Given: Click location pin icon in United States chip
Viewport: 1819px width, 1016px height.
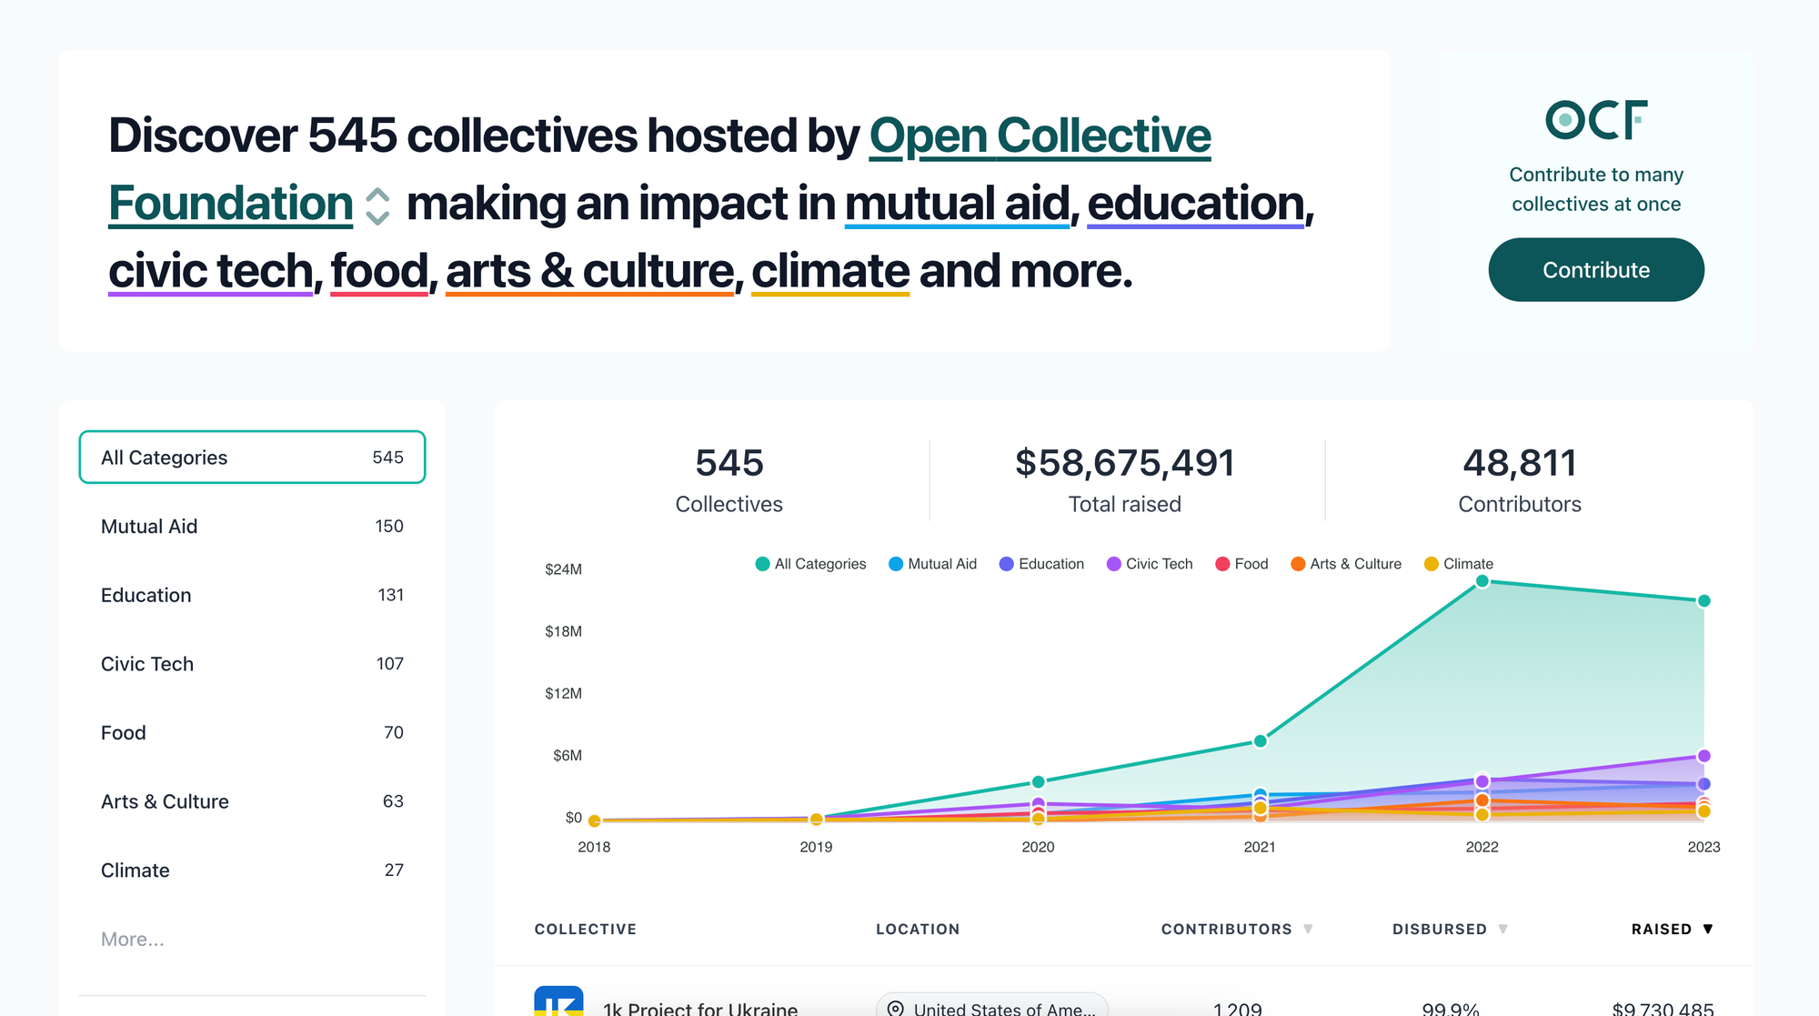Looking at the screenshot, I should (896, 1008).
